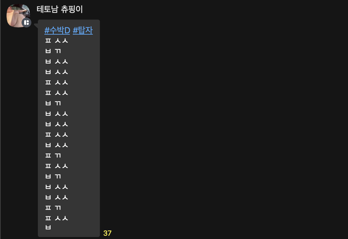The height and width of the screenshot is (239, 348).
Task: Open the 테토남 츄핑이 sender name
Action: point(60,9)
